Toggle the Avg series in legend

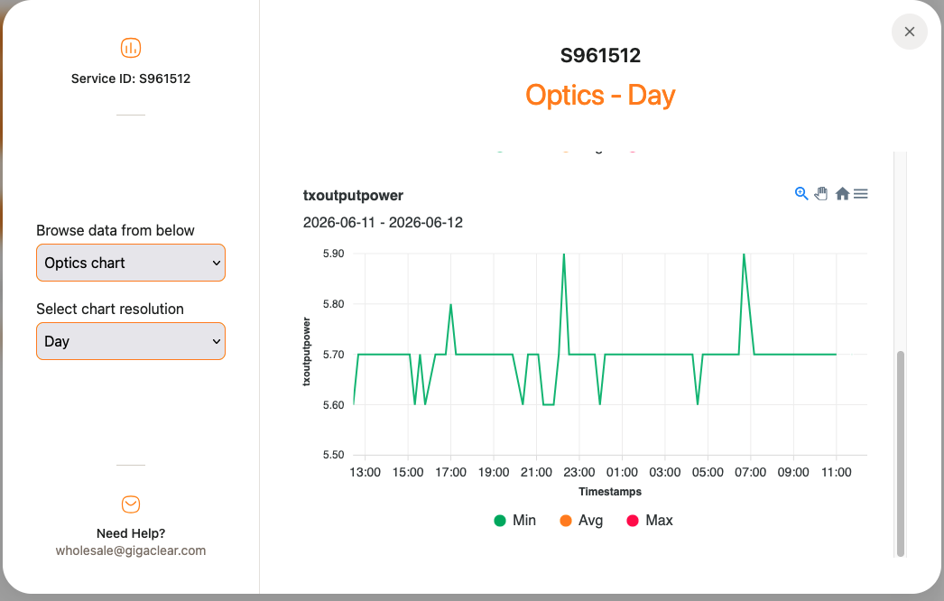pos(581,521)
